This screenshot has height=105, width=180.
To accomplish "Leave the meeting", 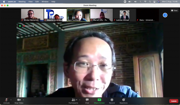I will [174, 101].
